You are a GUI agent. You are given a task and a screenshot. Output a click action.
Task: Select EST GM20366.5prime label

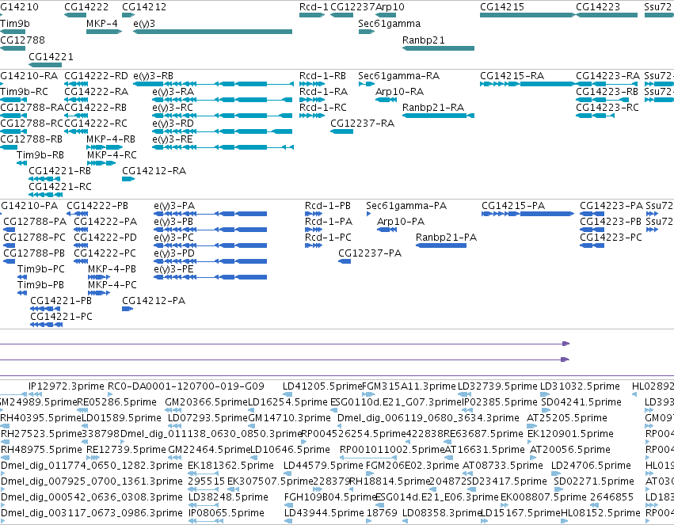pos(207,402)
